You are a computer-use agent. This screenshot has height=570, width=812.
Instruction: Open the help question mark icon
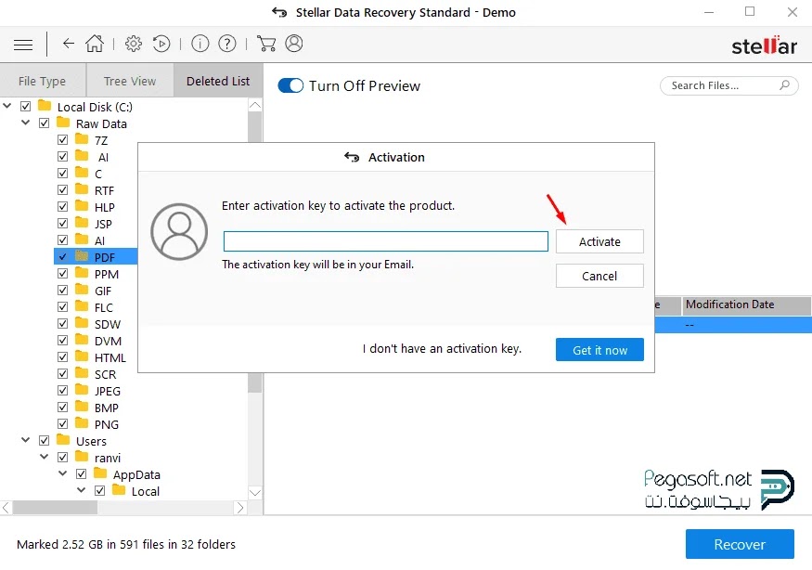(227, 44)
